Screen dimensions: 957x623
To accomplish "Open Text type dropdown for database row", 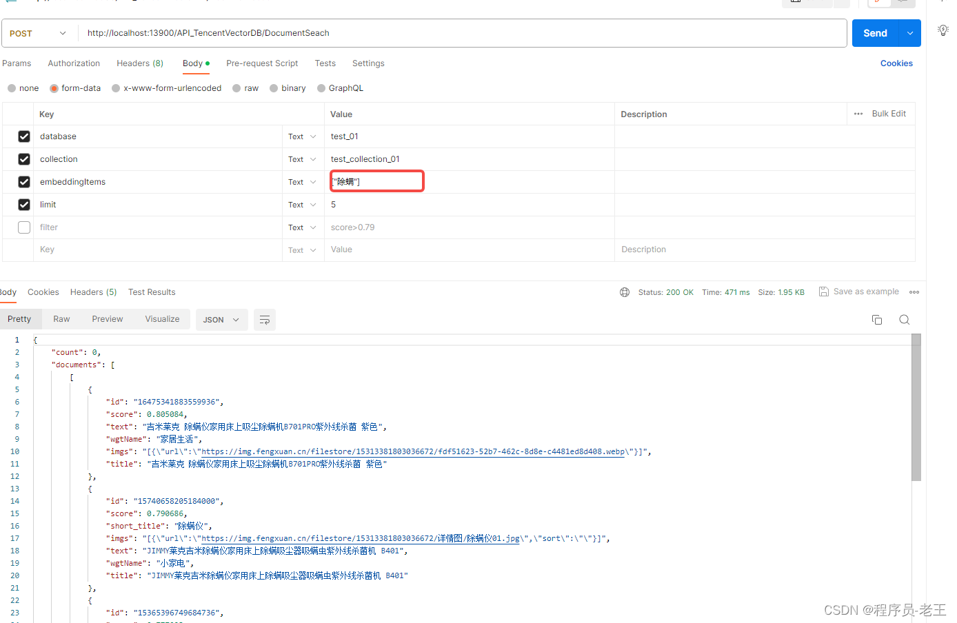I will point(303,136).
